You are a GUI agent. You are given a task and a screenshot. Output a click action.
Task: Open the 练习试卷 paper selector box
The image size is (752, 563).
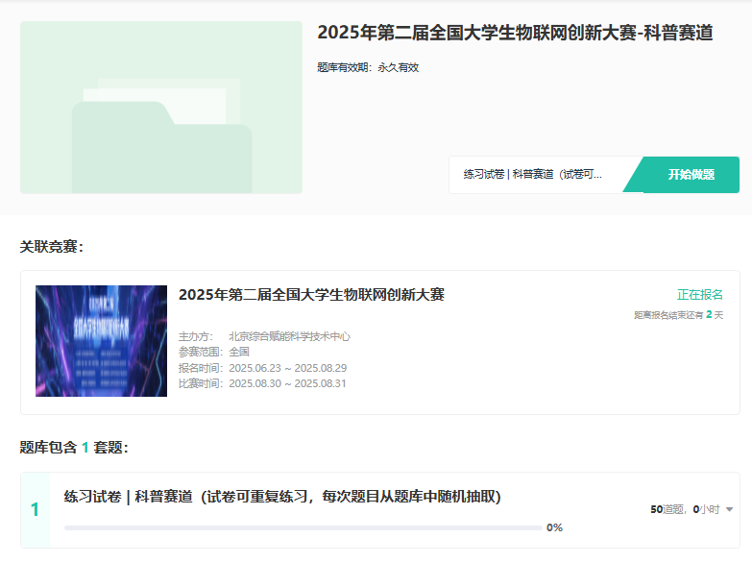534,175
